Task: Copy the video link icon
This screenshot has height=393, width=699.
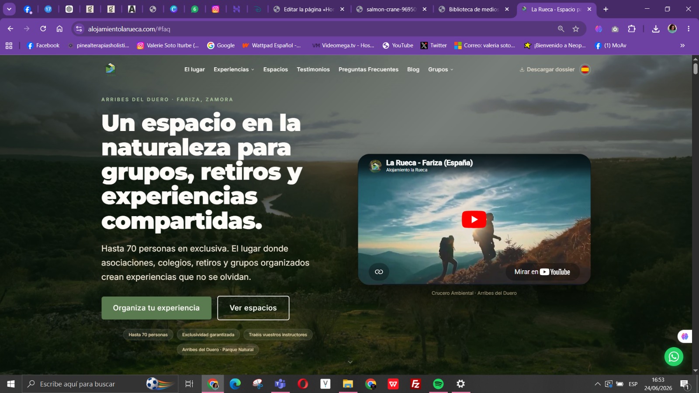Action: [379, 272]
